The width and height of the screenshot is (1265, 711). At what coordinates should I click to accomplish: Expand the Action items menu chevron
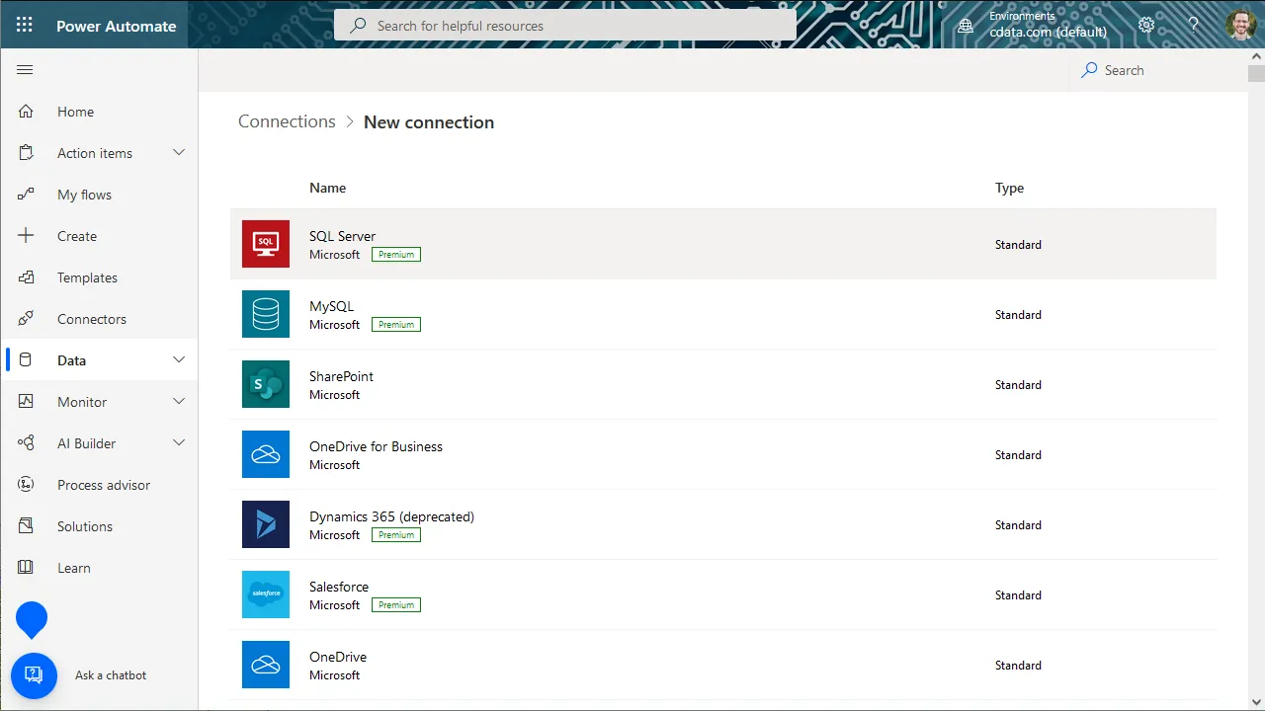coord(179,153)
